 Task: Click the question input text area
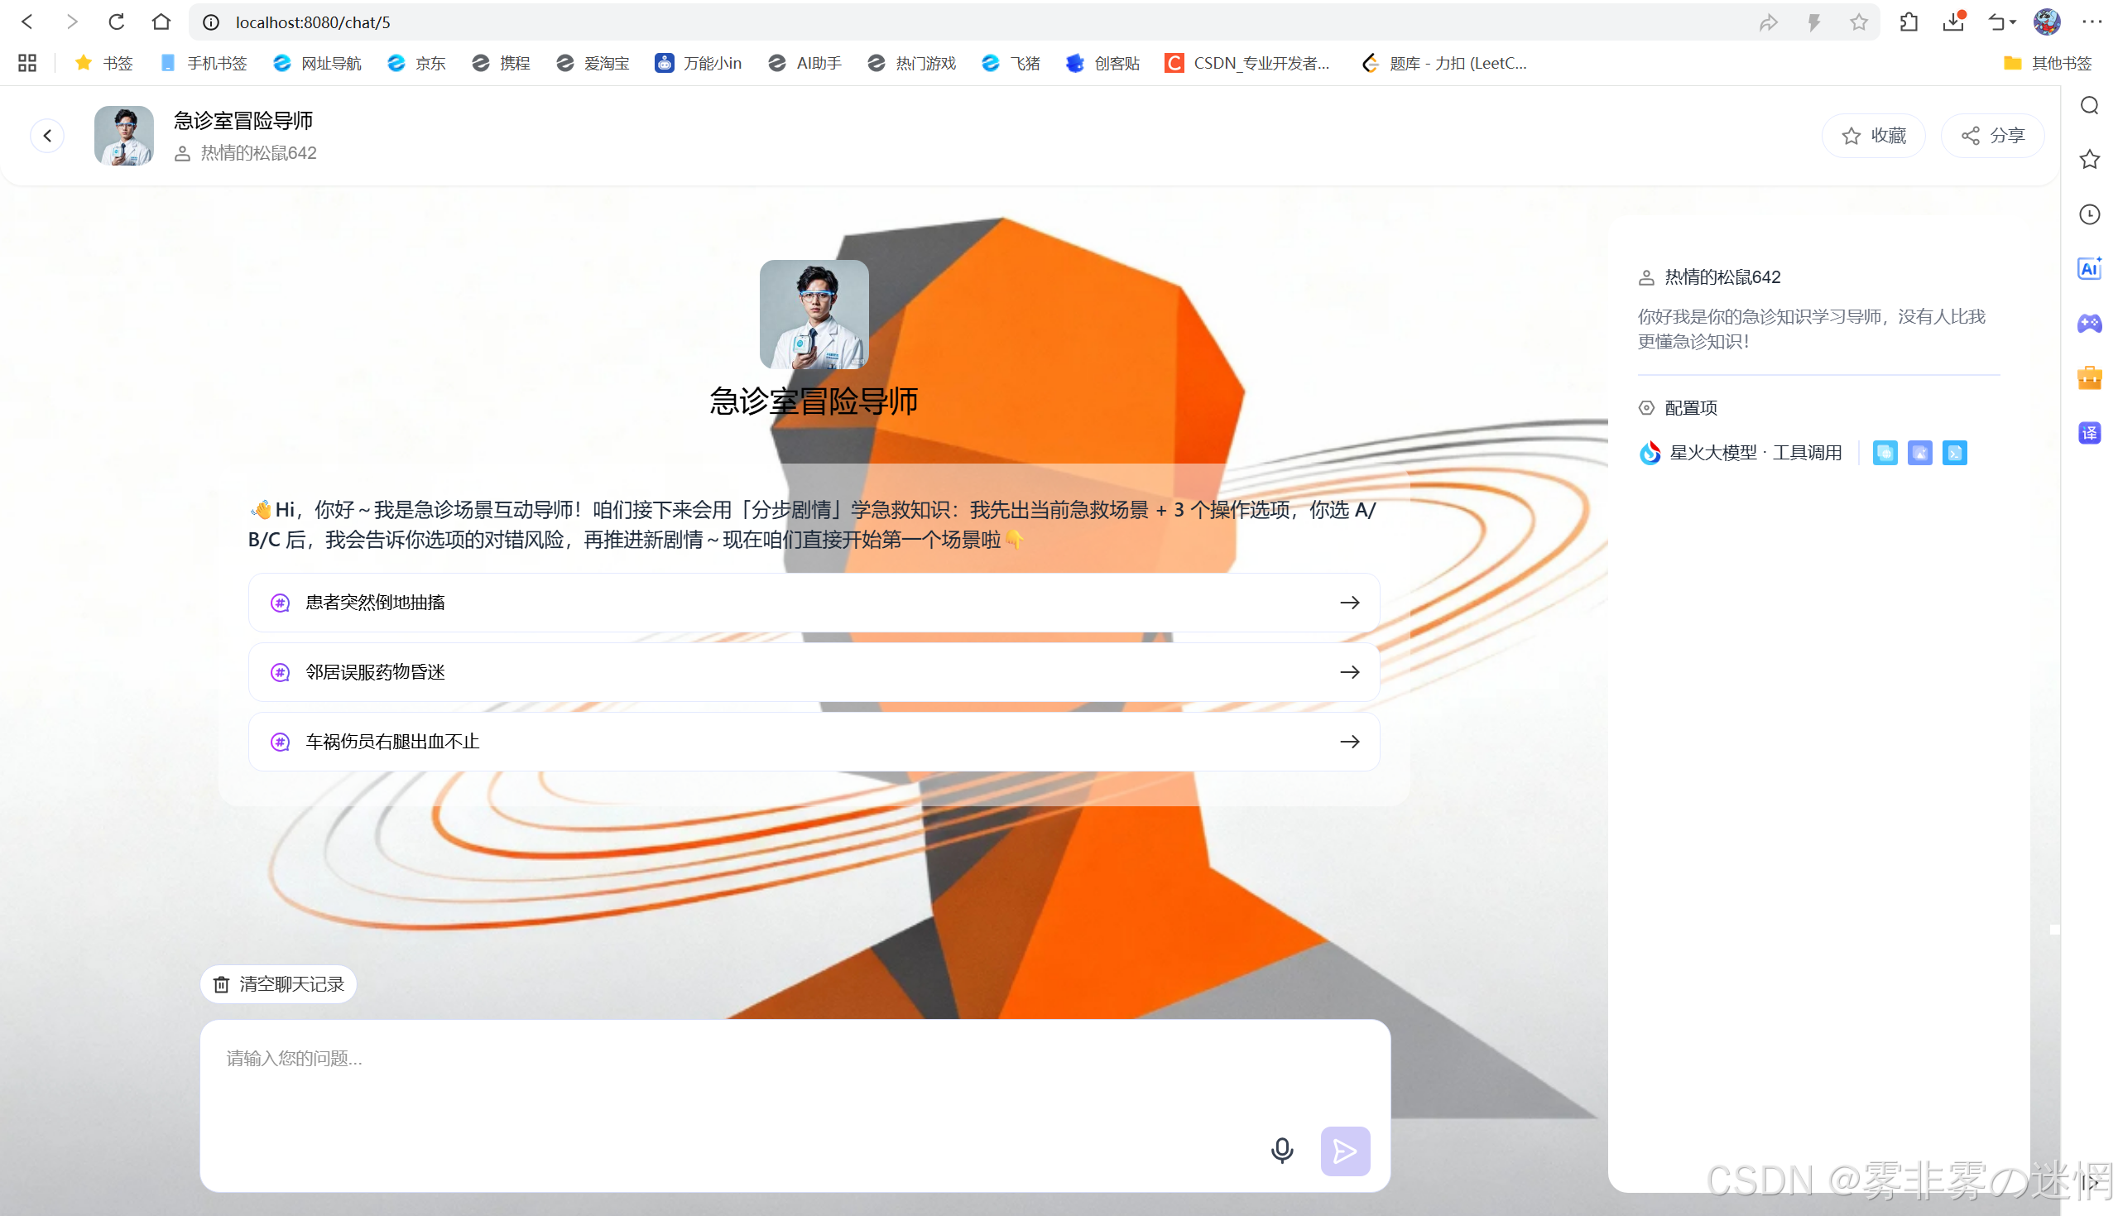click(x=735, y=1078)
